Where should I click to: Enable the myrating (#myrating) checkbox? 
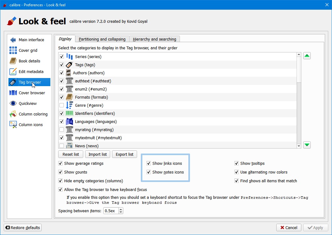(x=62, y=130)
